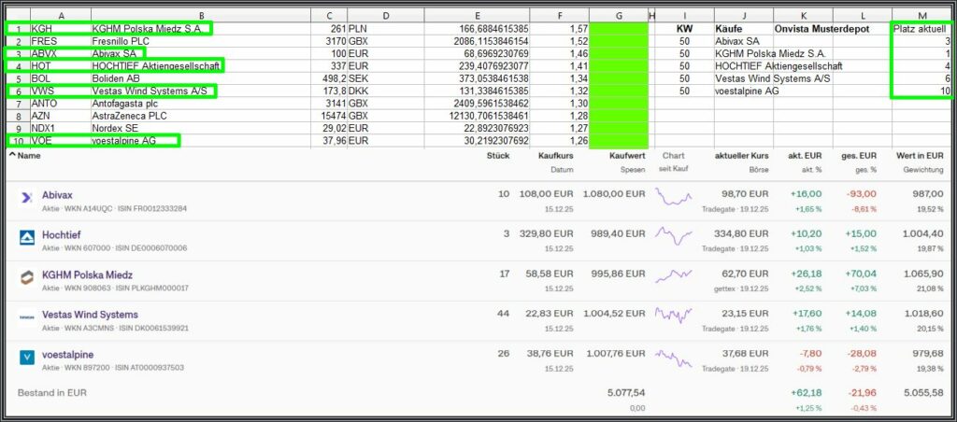
Task: Click the Vestas Wind Systems logo icon
Action: [27, 317]
